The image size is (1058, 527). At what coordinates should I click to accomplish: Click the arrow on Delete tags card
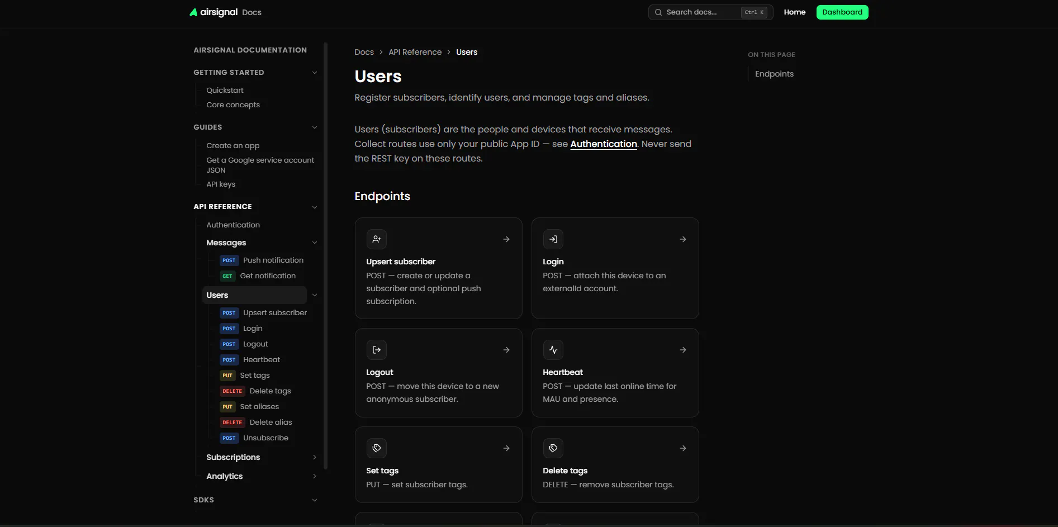(x=683, y=448)
